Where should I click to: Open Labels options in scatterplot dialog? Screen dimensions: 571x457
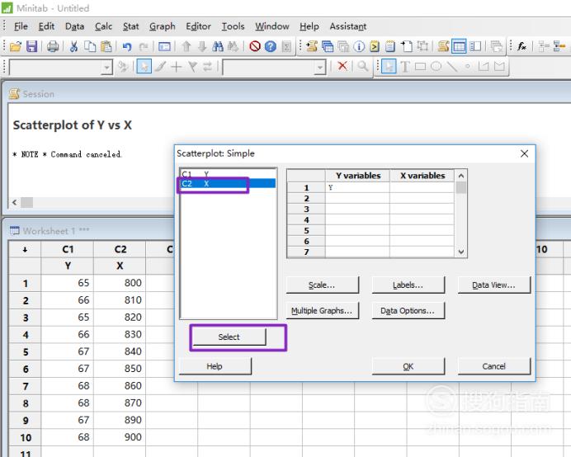(x=408, y=285)
